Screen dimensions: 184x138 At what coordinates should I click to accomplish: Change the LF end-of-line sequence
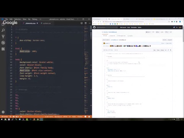point(70,117)
